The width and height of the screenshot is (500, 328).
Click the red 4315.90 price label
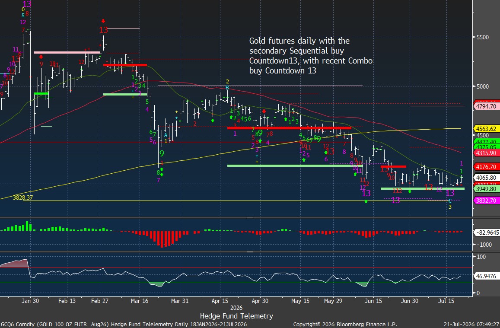tap(486, 153)
